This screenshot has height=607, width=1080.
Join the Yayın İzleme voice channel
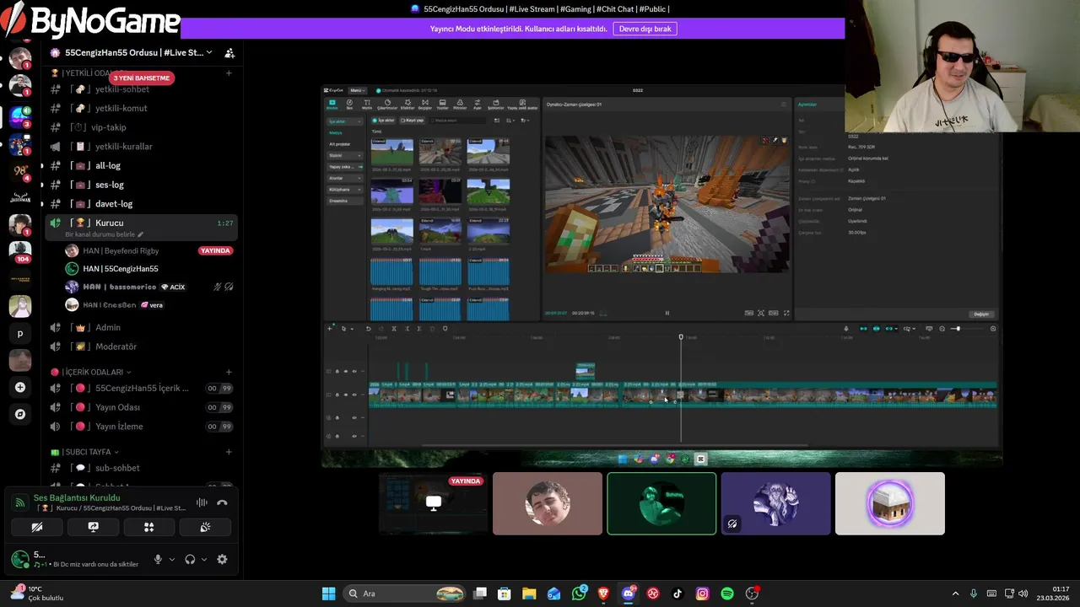tap(142, 427)
